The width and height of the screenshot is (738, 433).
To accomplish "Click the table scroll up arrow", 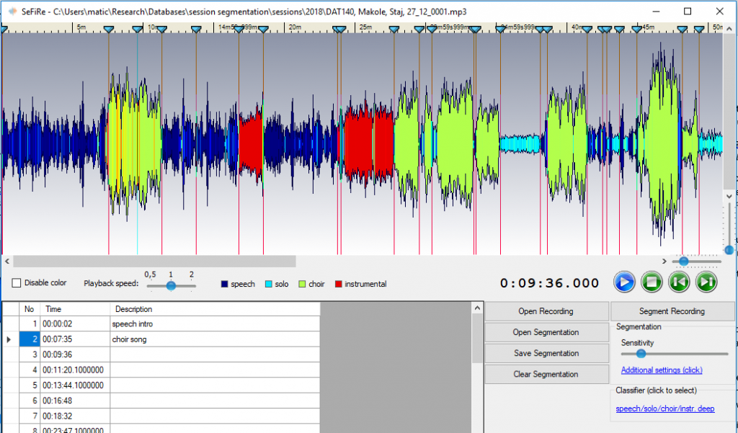I will tap(477, 308).
